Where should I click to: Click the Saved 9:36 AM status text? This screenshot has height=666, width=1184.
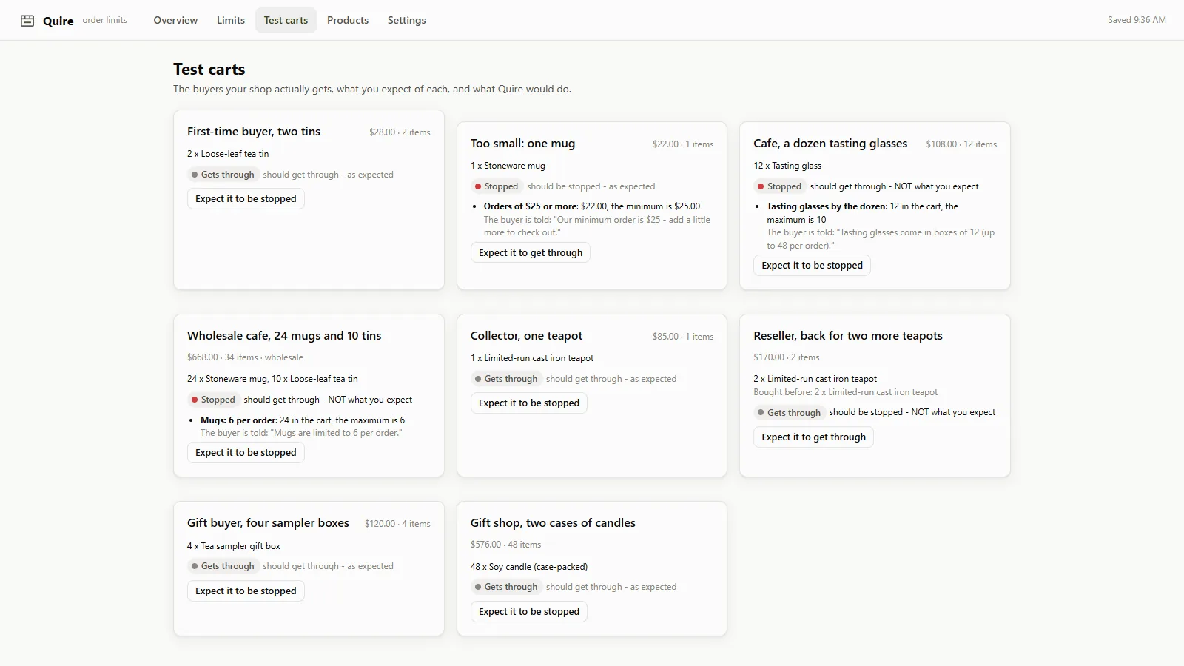(x=1137, y=20)
